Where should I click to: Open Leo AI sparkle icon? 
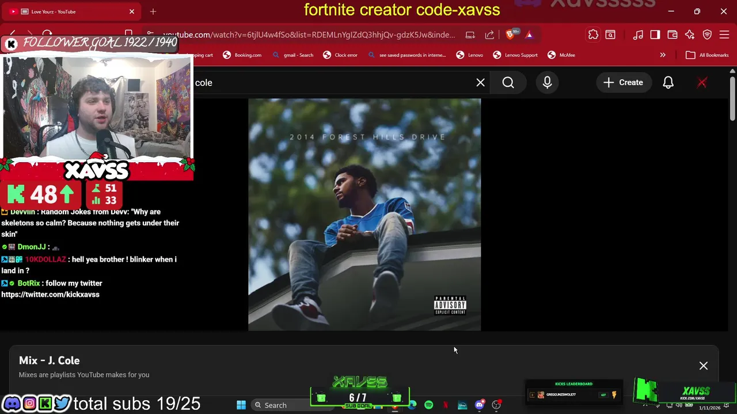tap(690, 34)
